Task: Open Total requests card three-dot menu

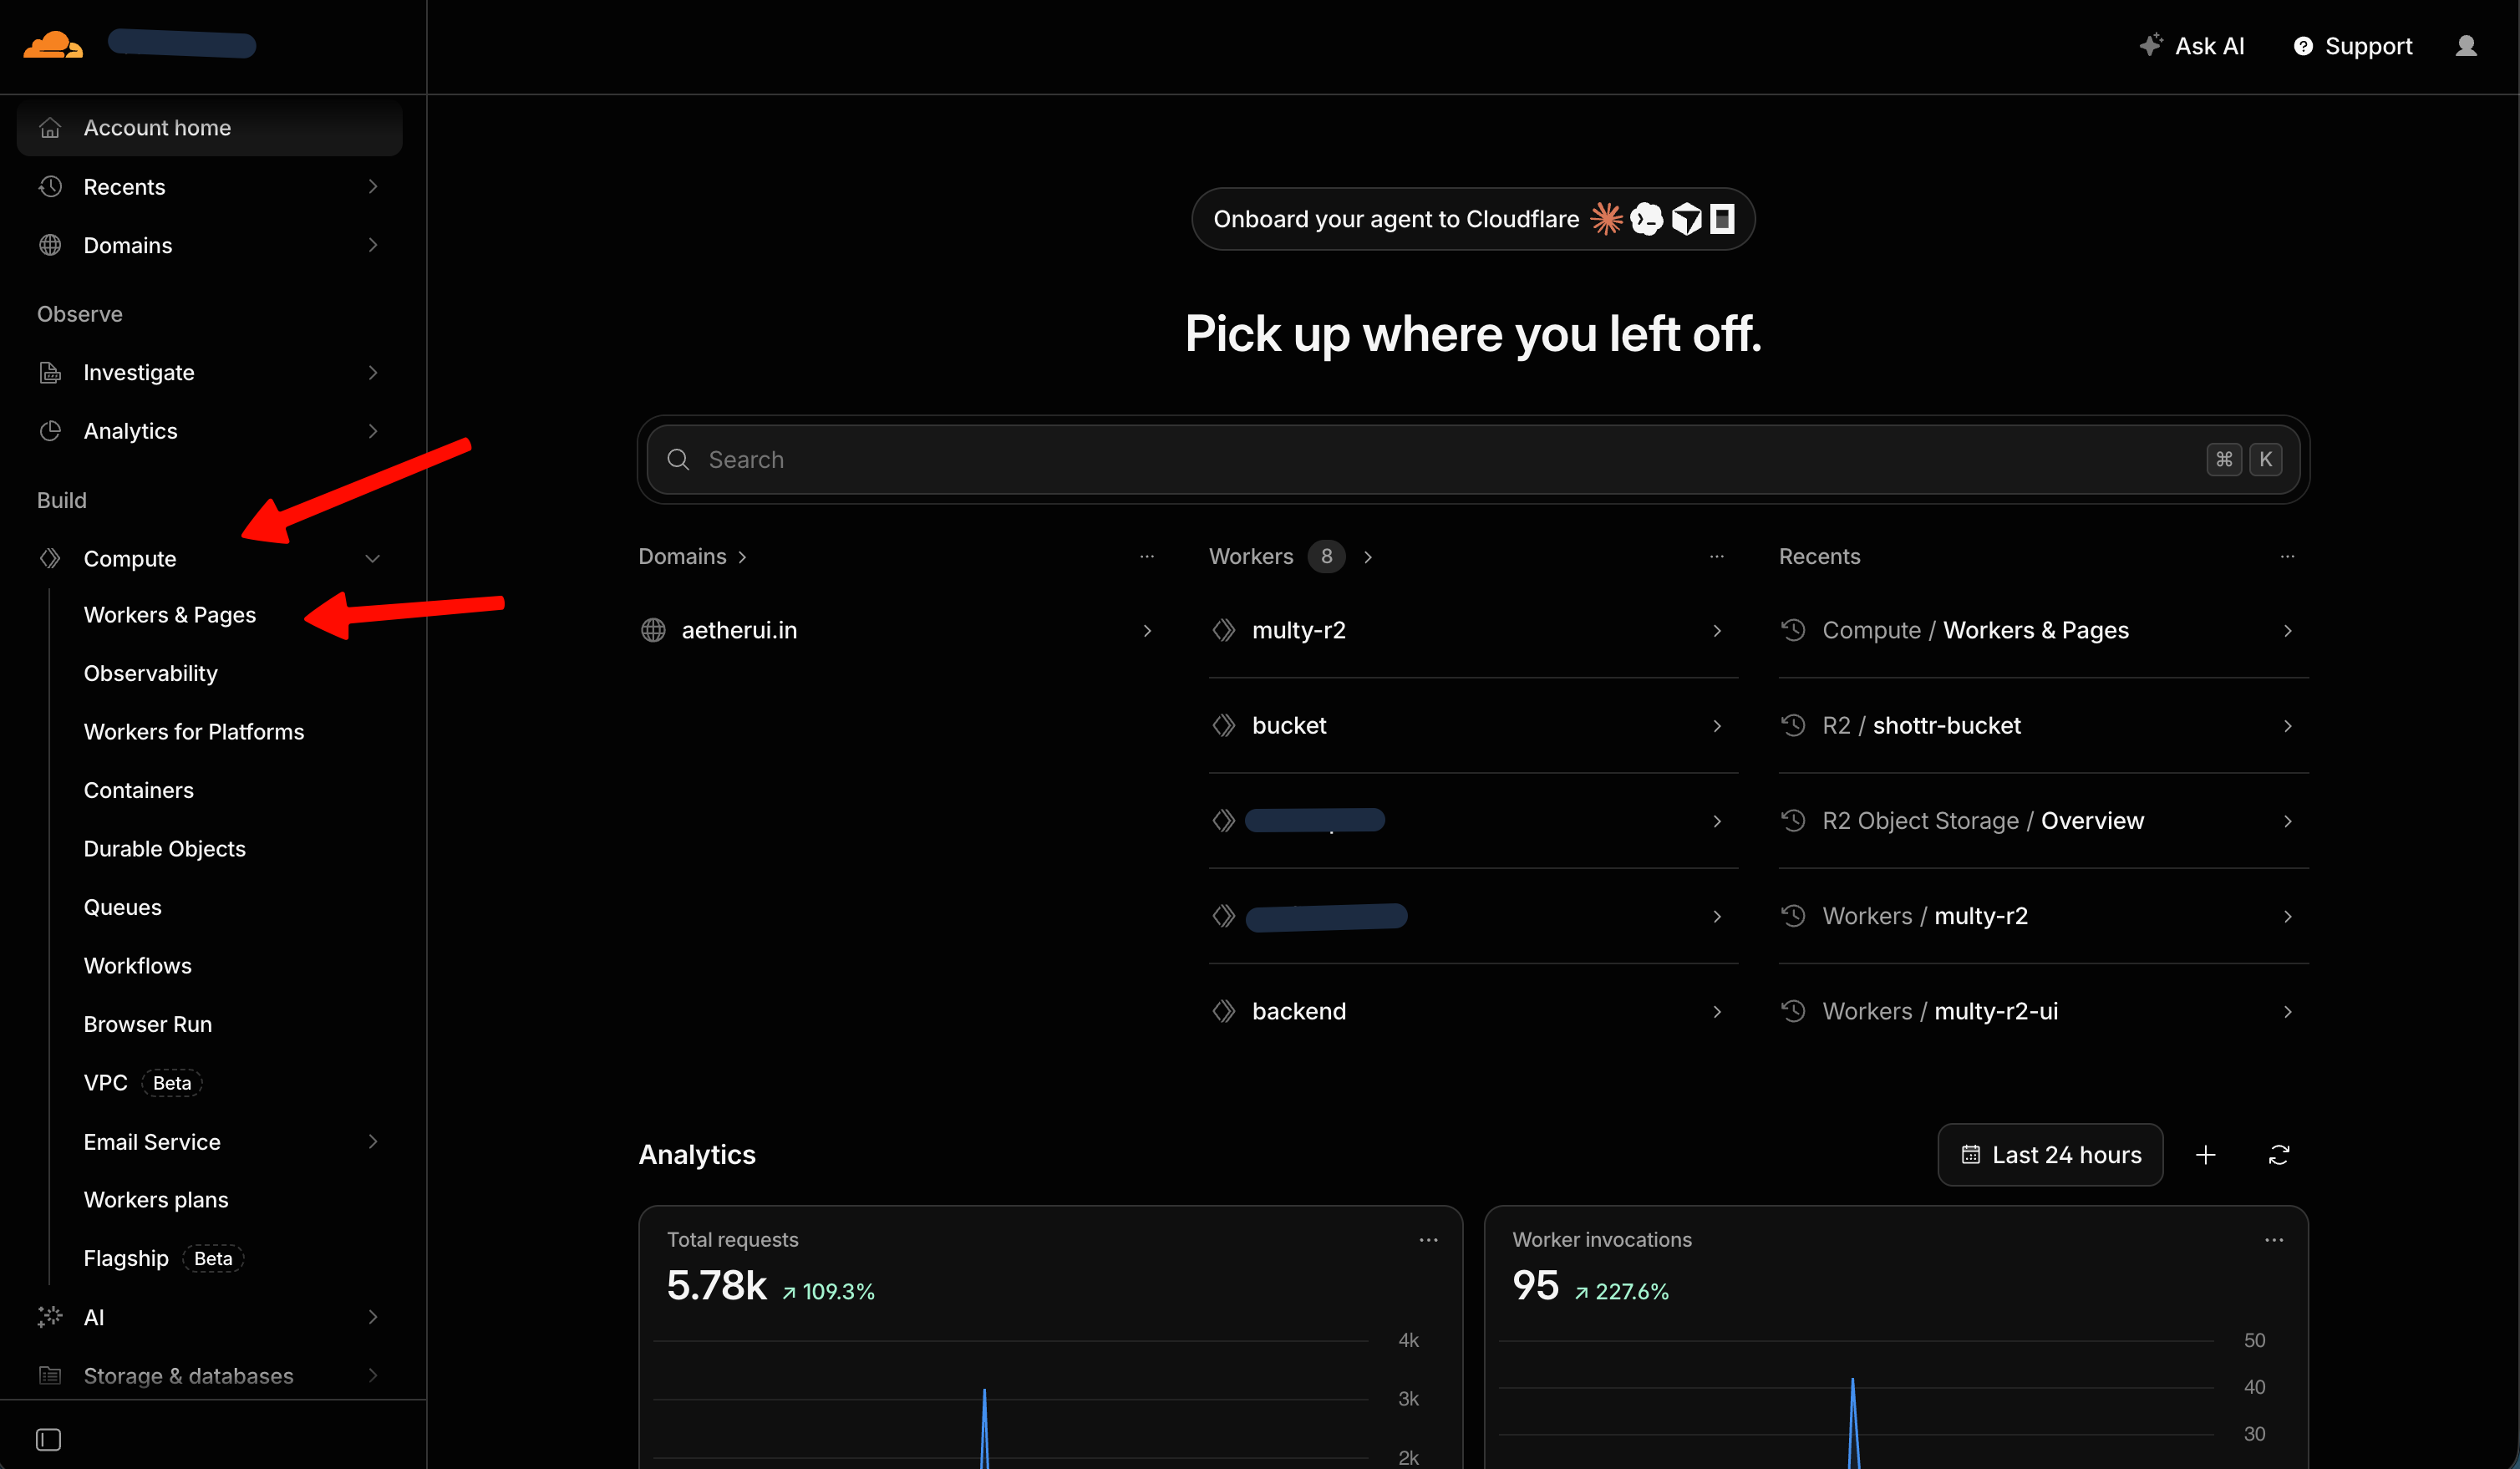Action: tap(1428, 1240)
